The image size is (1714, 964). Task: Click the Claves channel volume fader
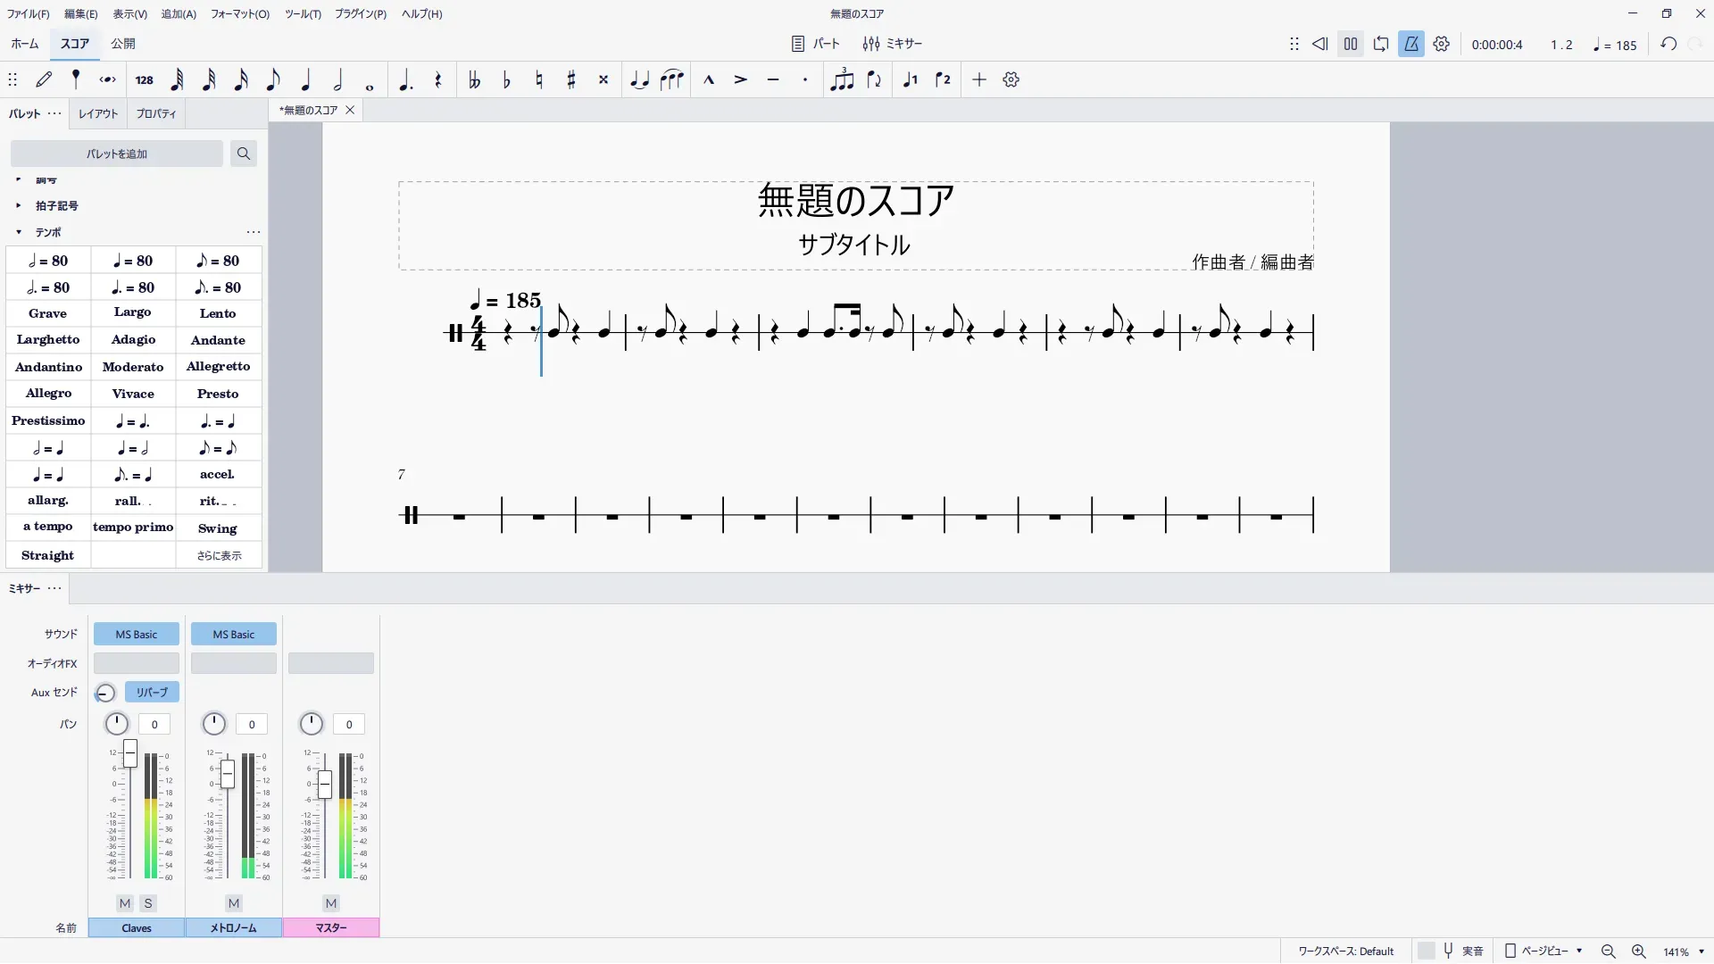pyautogui.click(x=130, y=754)
